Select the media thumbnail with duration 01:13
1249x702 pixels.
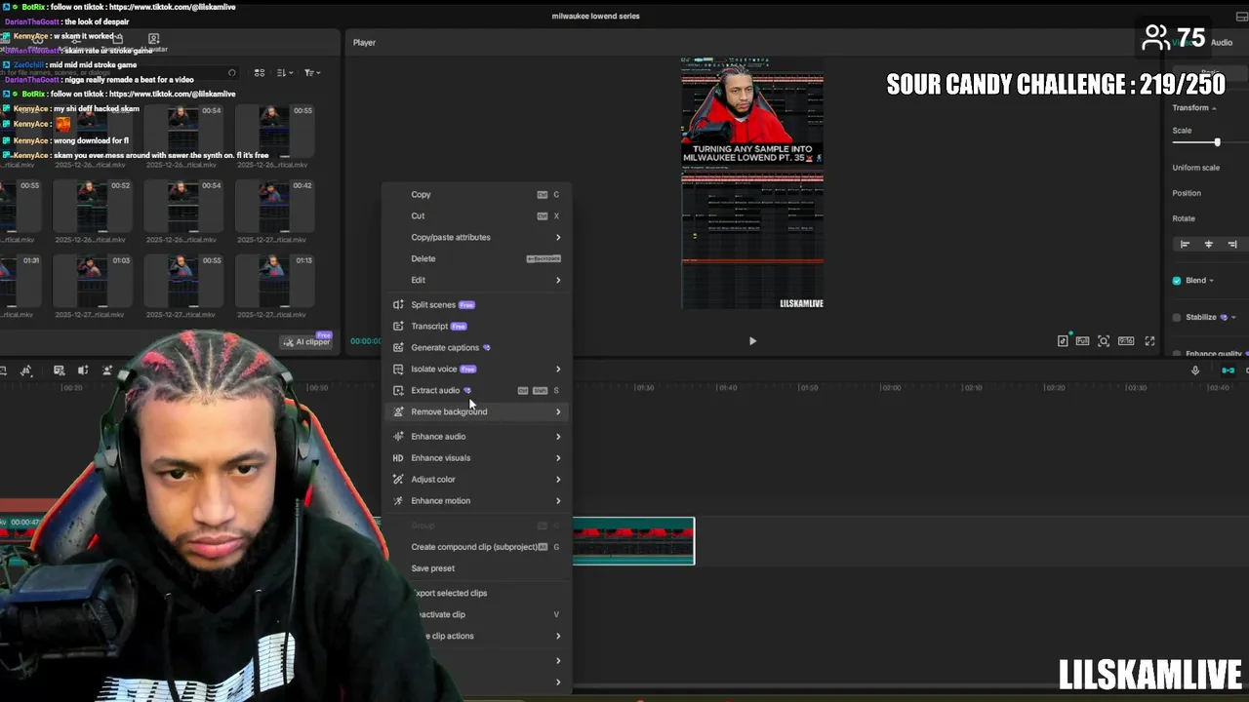275,281
